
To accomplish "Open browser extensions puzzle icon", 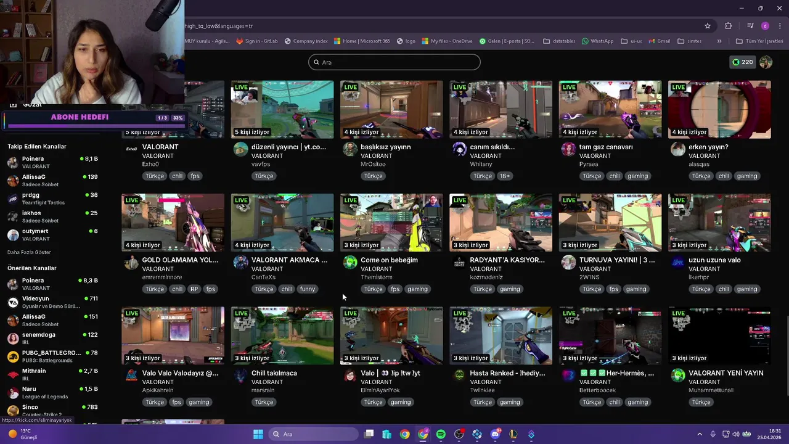I will tap(729, 26).
